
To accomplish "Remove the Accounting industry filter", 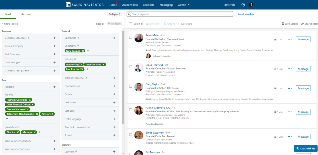I will tap(81, 64).
